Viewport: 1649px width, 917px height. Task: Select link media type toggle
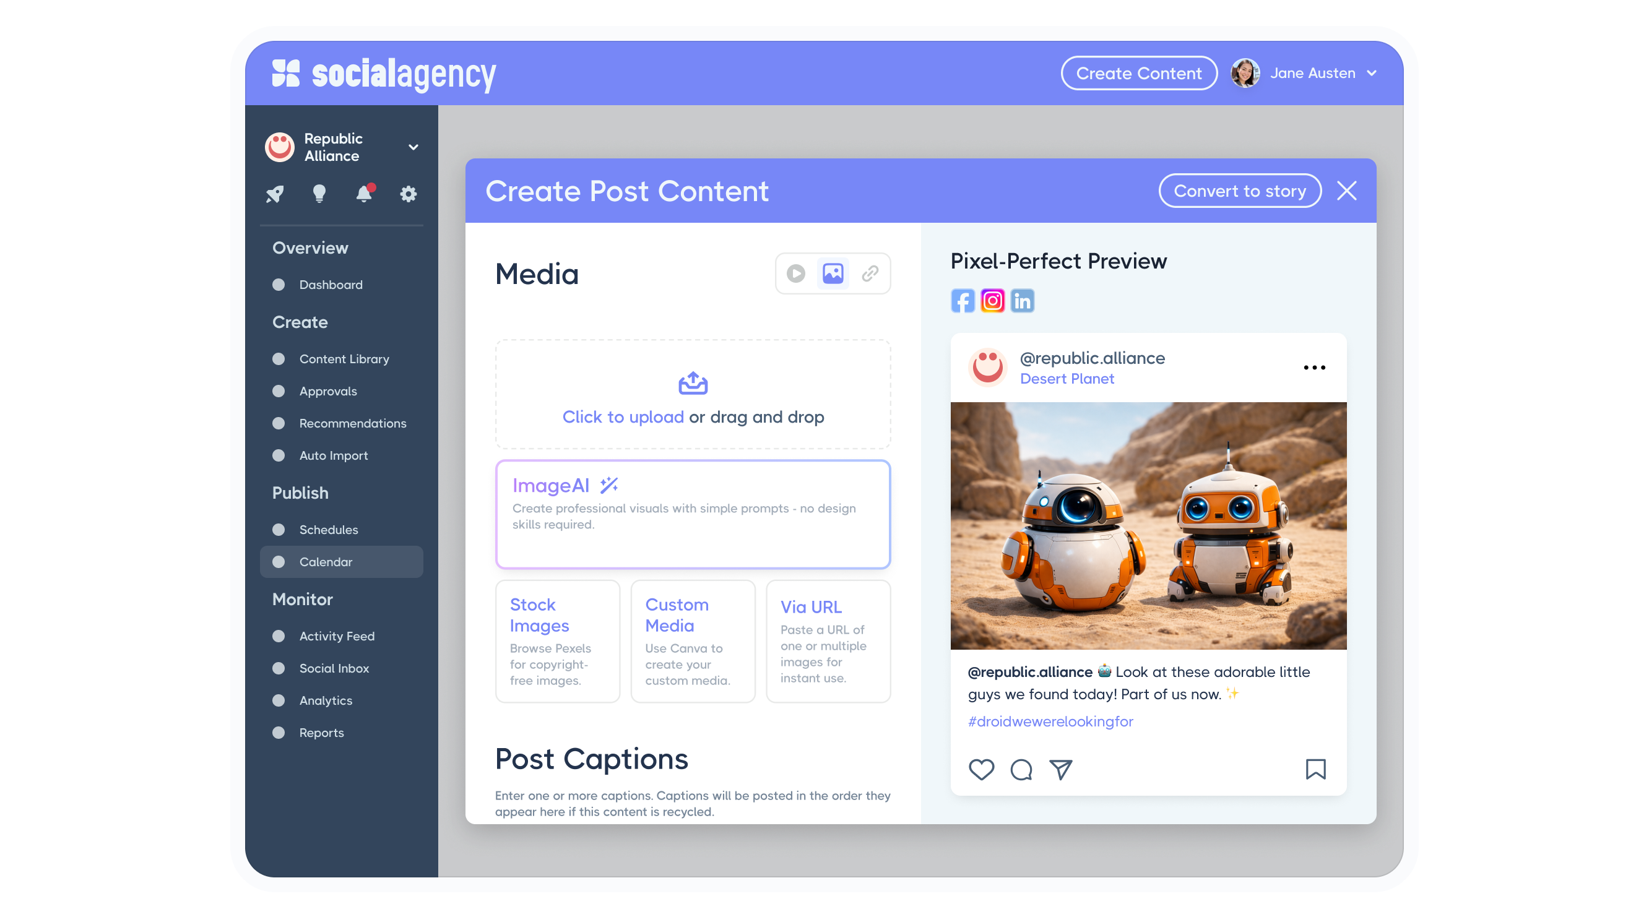[870, 274]
